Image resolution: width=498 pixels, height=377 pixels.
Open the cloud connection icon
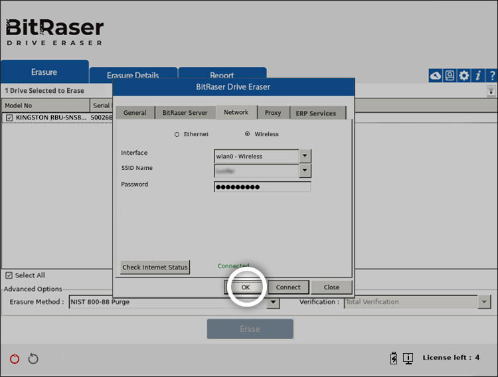(x=436, y=76)
